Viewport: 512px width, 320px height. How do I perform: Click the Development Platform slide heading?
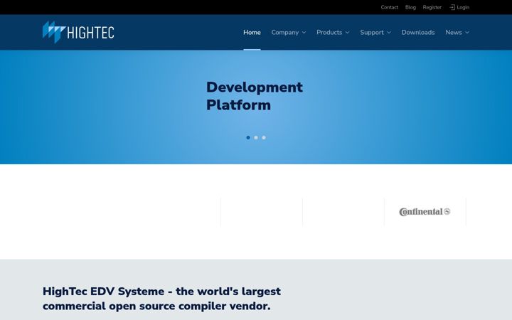(255, 96)
